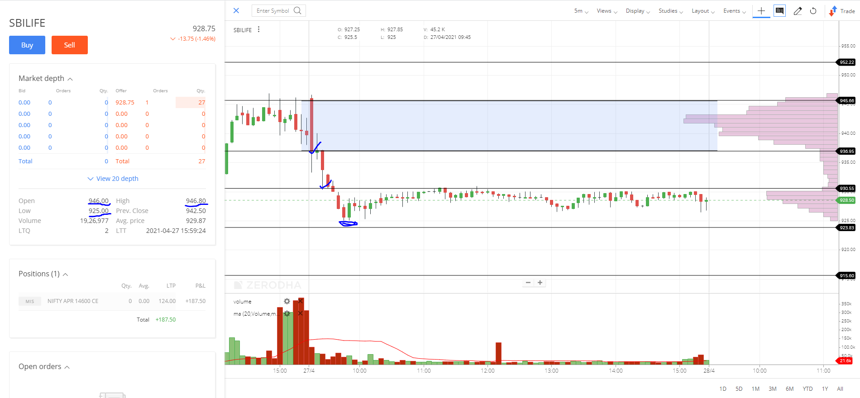Open SBILIFE three-dot options menu
860x398 pixels.
pyautogui.click(x=258, y=29)
